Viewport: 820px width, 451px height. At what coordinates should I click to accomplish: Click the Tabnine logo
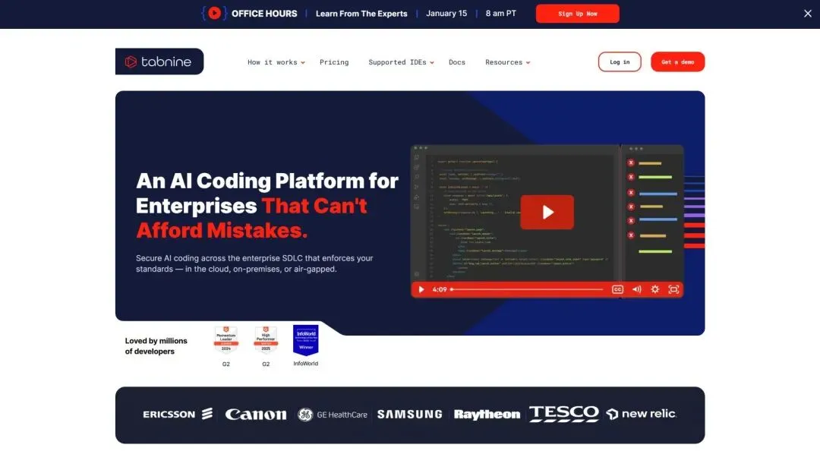pyautogui.click(x=159, y=61)
